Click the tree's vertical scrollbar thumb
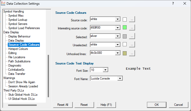Viewport: 191px width, 111px height. tap(48, 76)
